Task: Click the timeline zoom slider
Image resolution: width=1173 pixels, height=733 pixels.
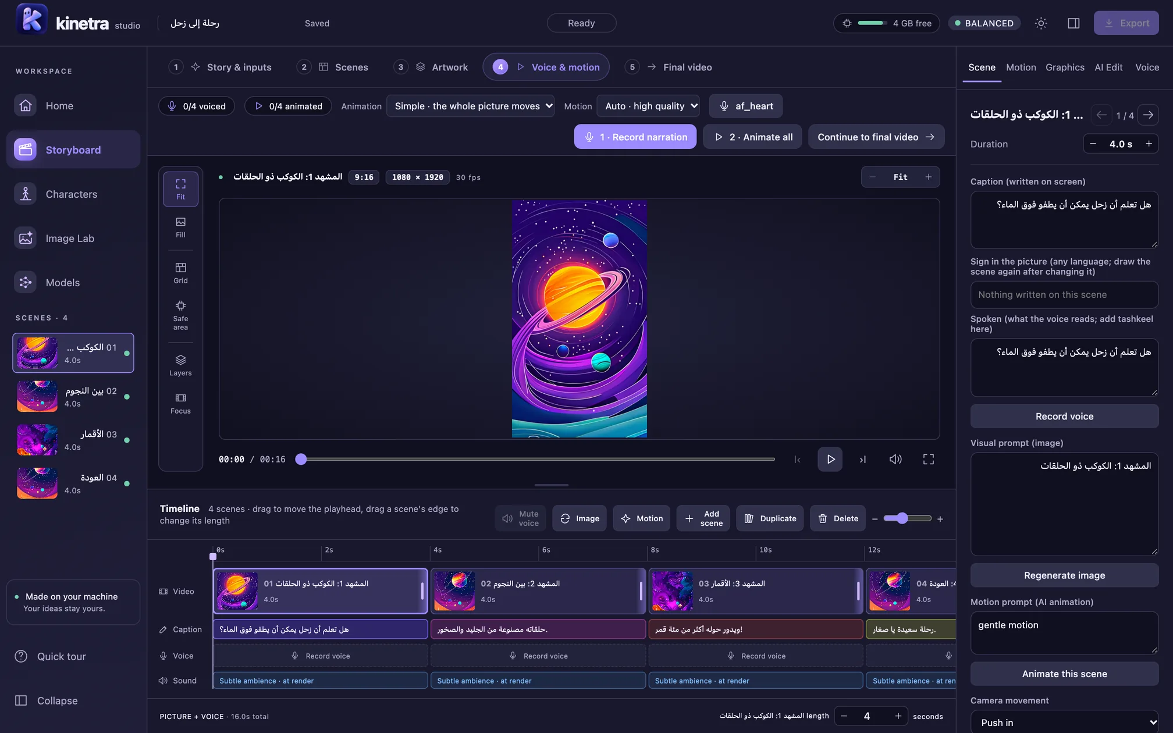Action: [907, 518]
